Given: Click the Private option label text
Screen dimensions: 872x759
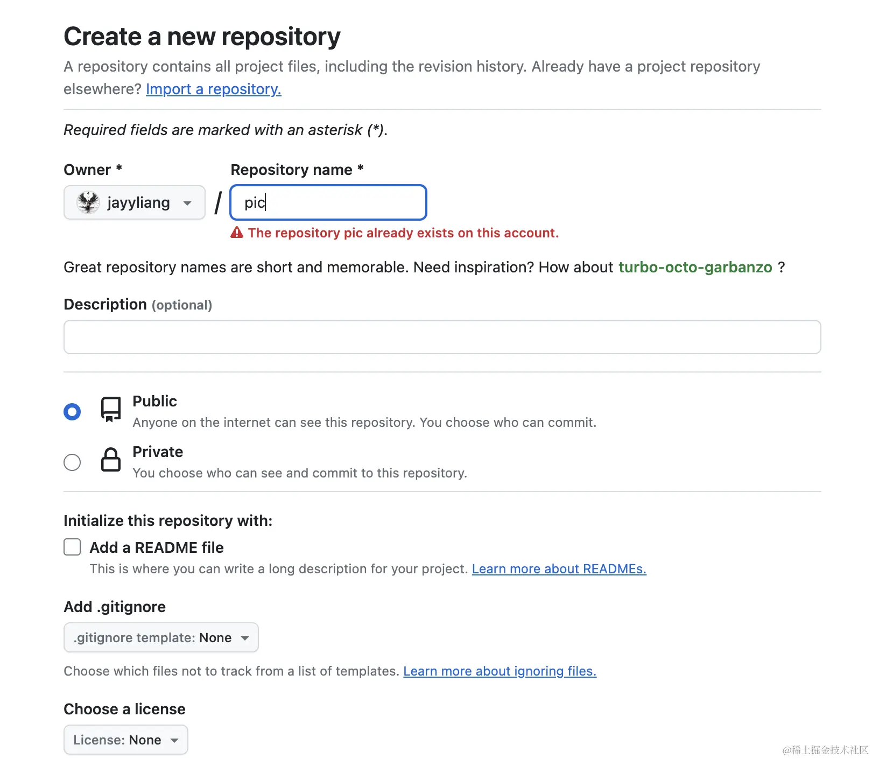Looking at the screenshot, I should point(158,452).
